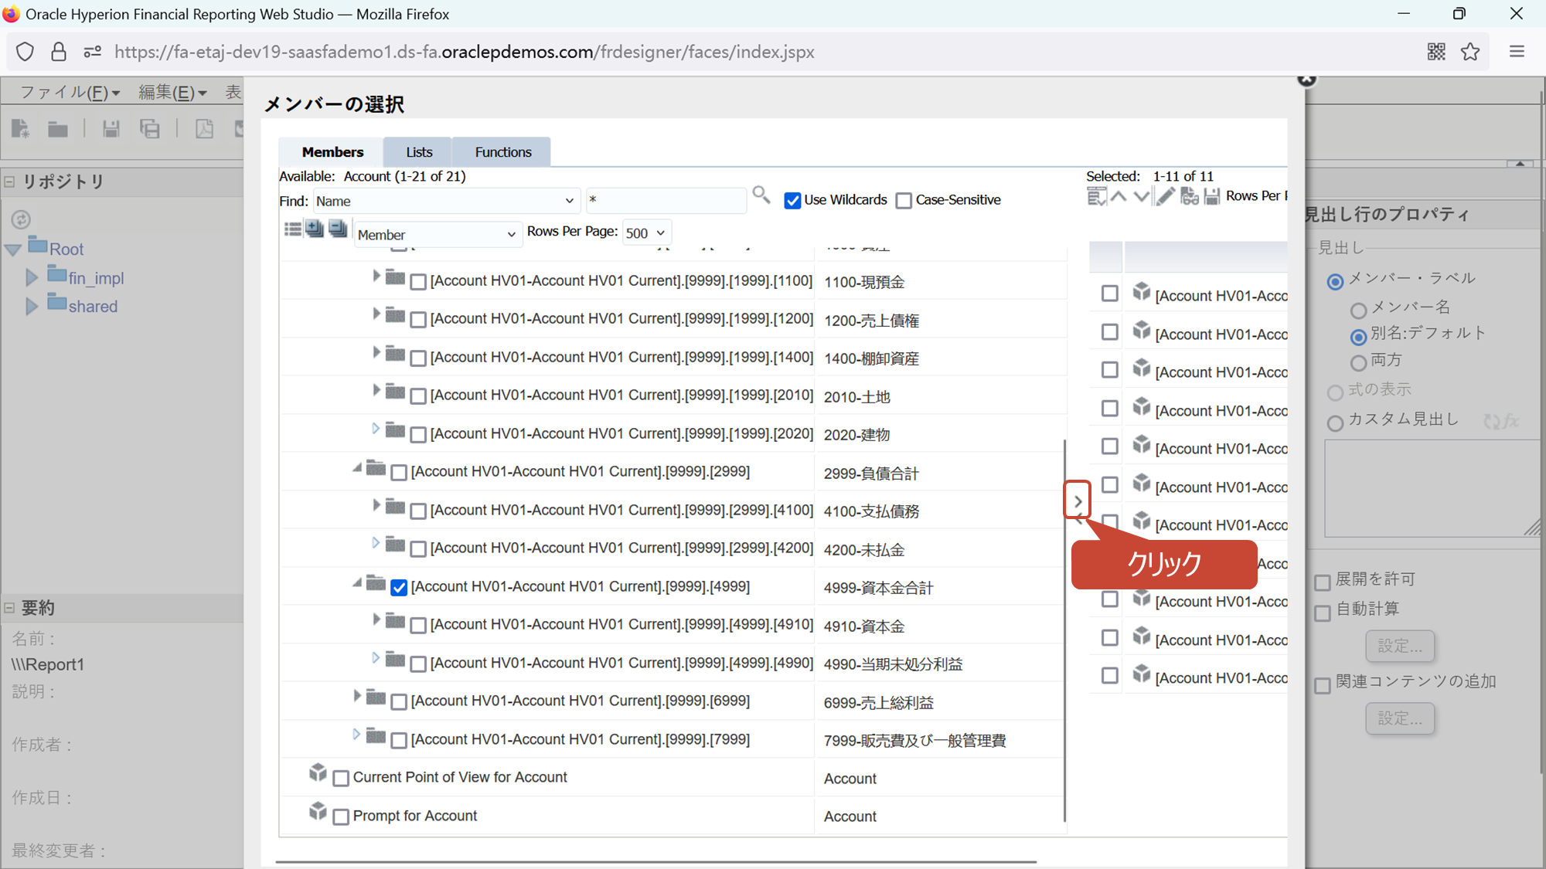Check Current Point of View for Account

(341, 779)
